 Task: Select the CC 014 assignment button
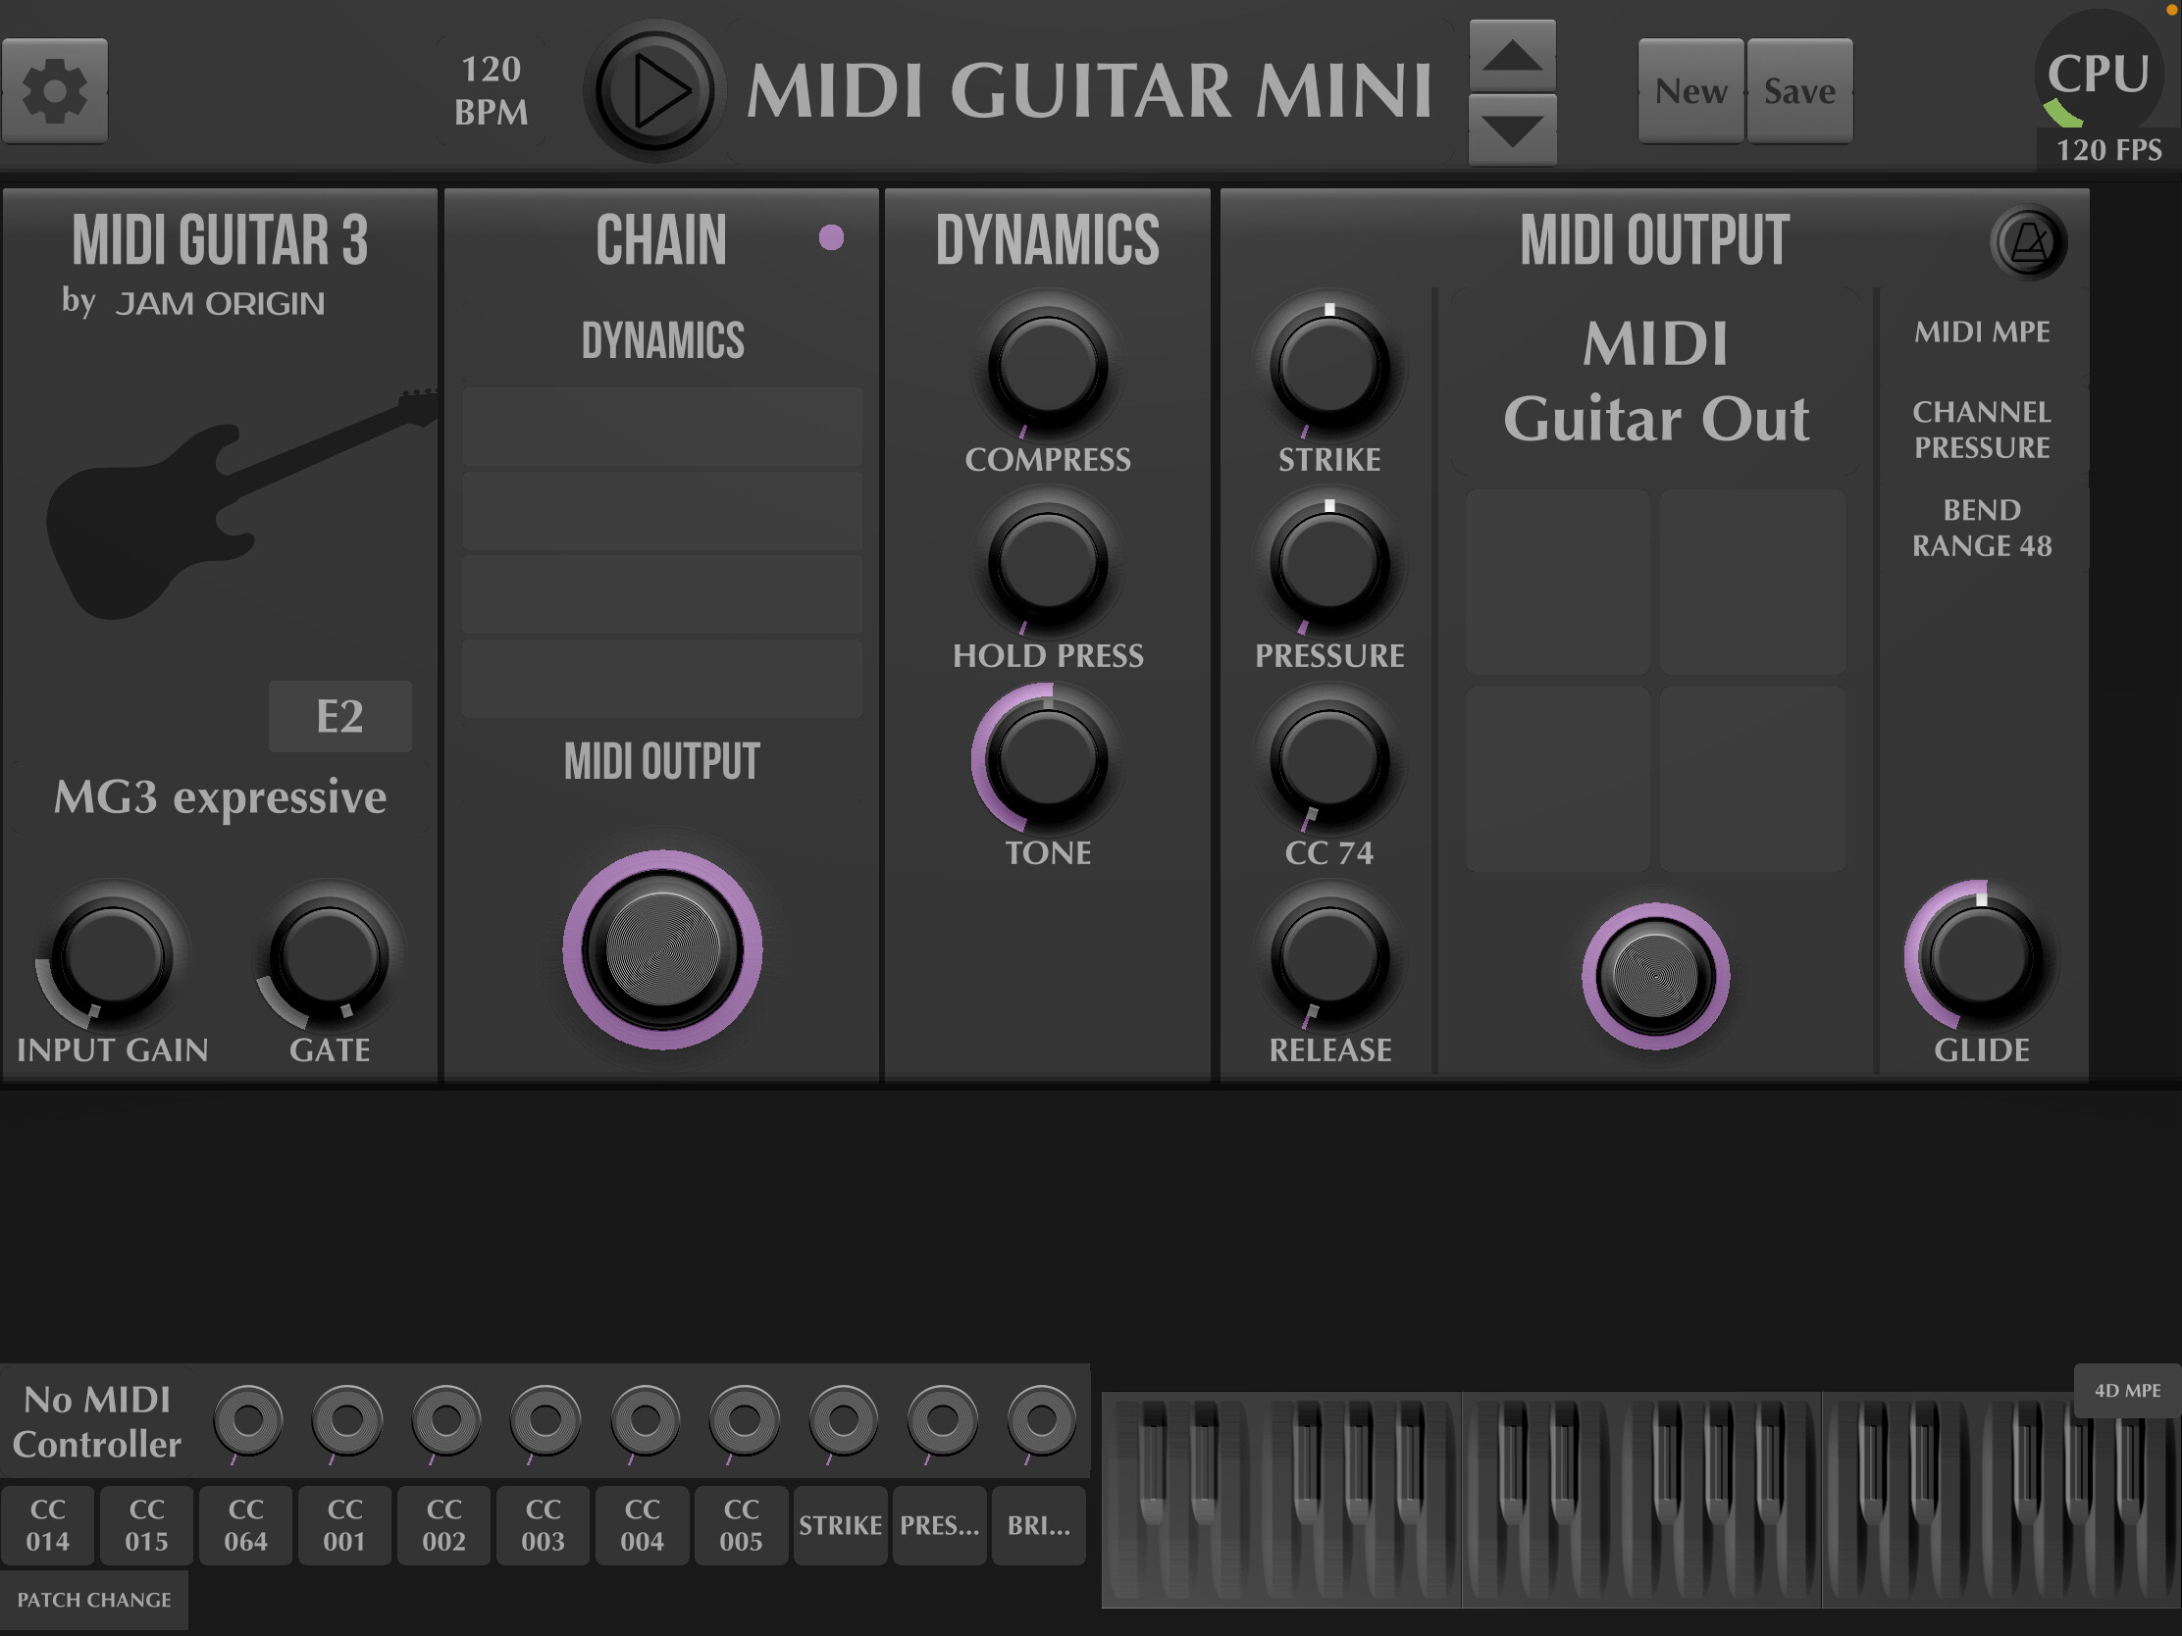pyautogui.click(x=47, y=1525)
